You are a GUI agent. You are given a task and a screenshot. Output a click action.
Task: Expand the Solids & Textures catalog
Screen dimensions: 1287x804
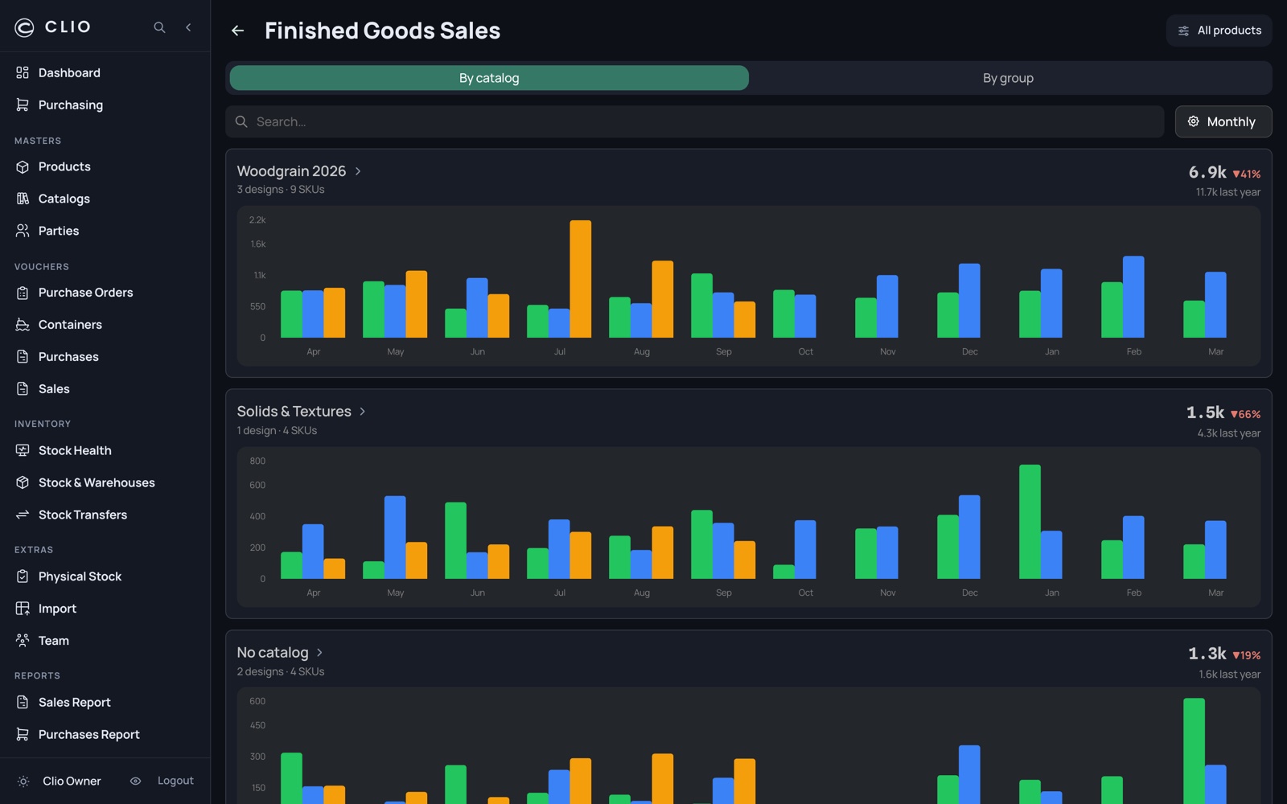(302, 412)
